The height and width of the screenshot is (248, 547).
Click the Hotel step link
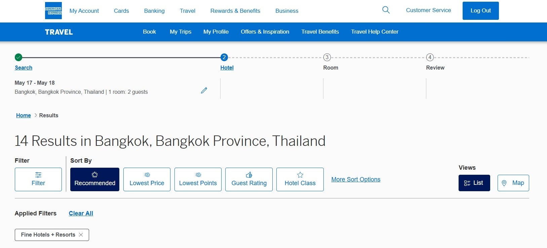[x=227, y=68]
